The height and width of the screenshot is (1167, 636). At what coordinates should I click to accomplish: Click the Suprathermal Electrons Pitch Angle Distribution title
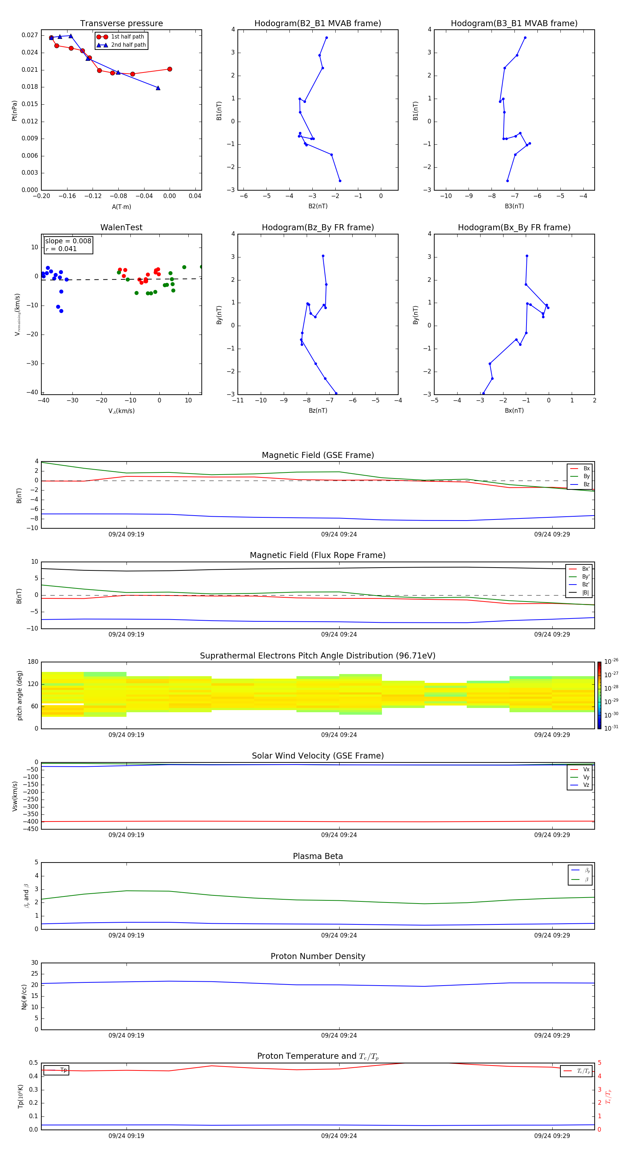coord(318,656)
